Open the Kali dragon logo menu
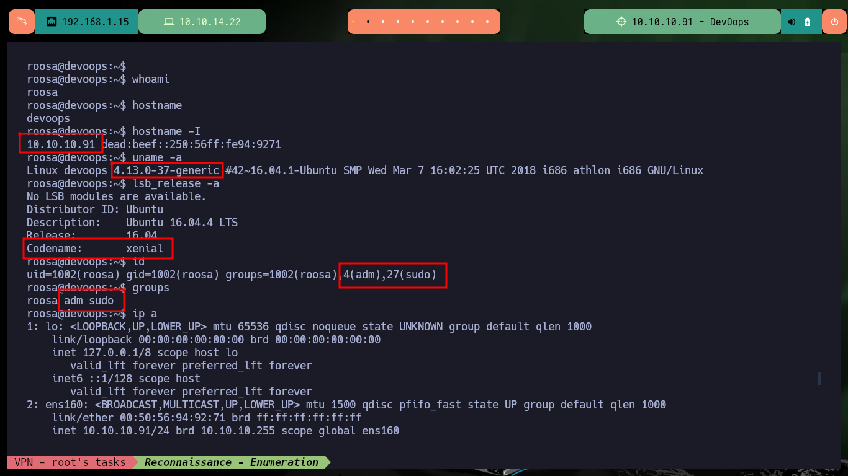The height and width of the screenshot is (476, 848). click(22, 22)
